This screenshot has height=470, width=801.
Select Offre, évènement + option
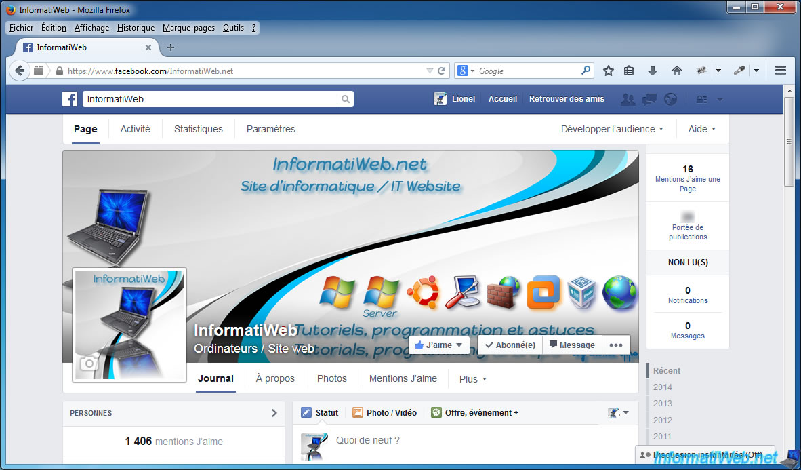point(474,413)
